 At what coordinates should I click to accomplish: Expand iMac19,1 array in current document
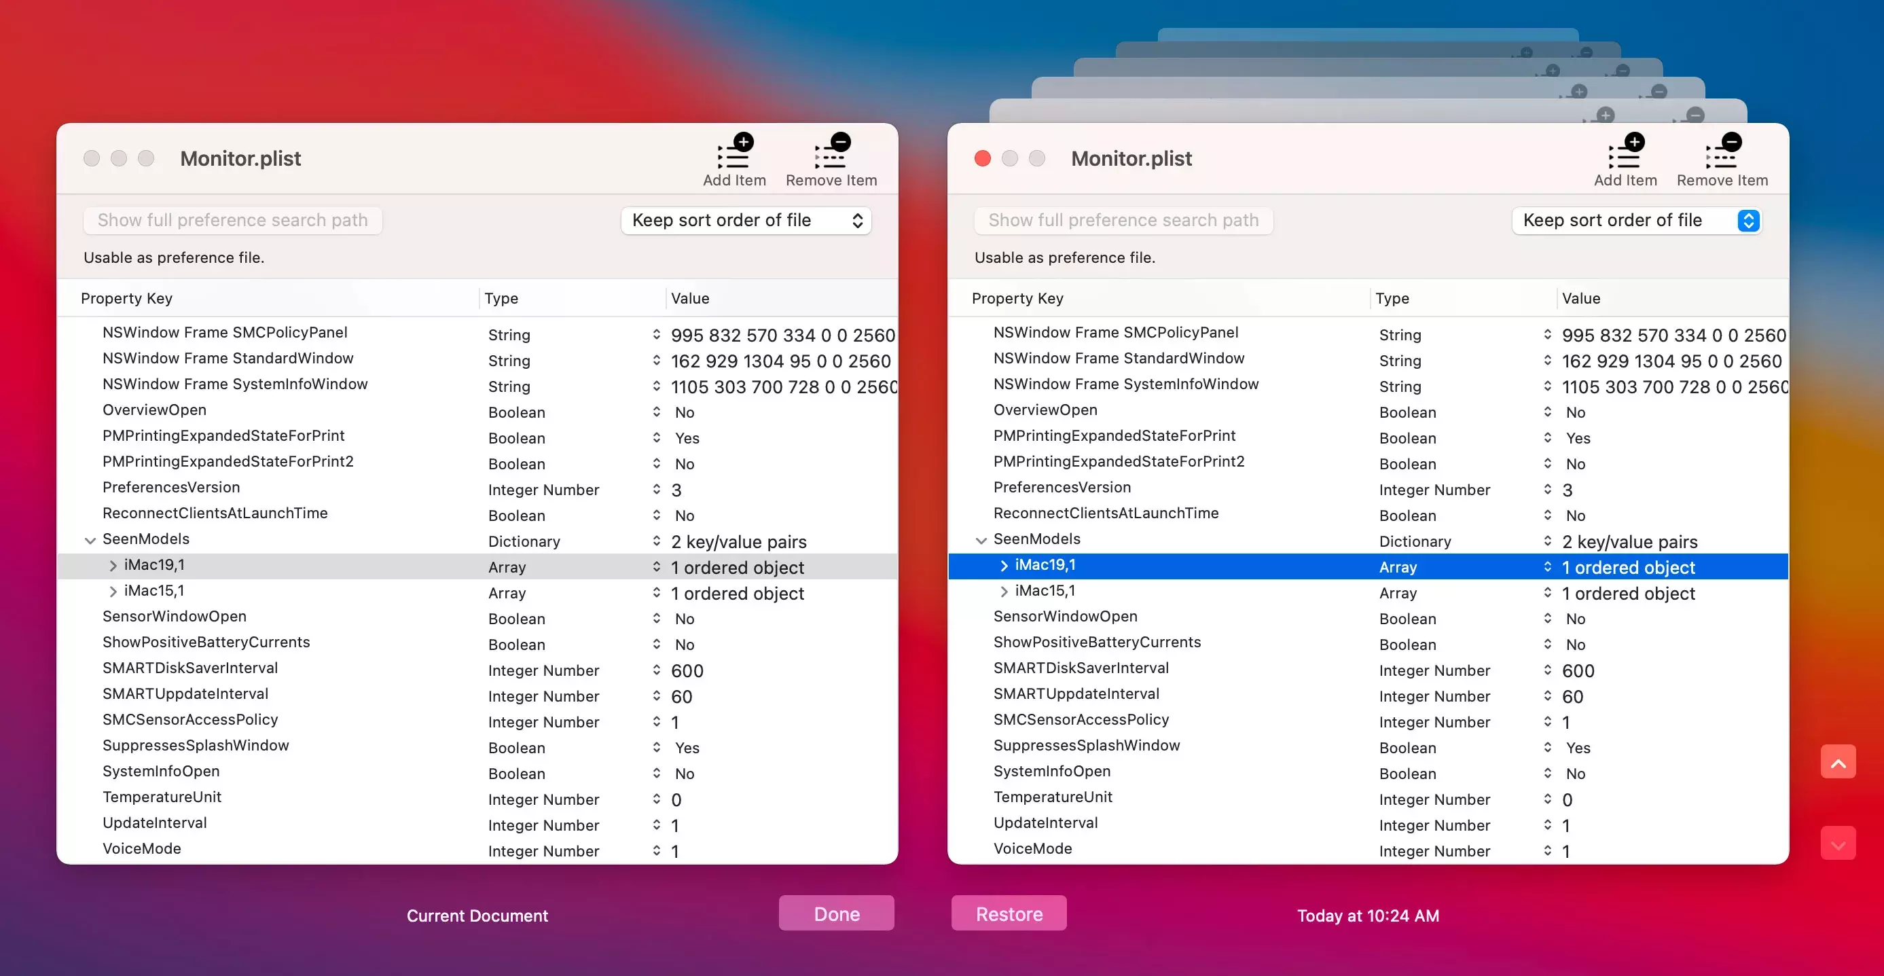pos(113,566)
